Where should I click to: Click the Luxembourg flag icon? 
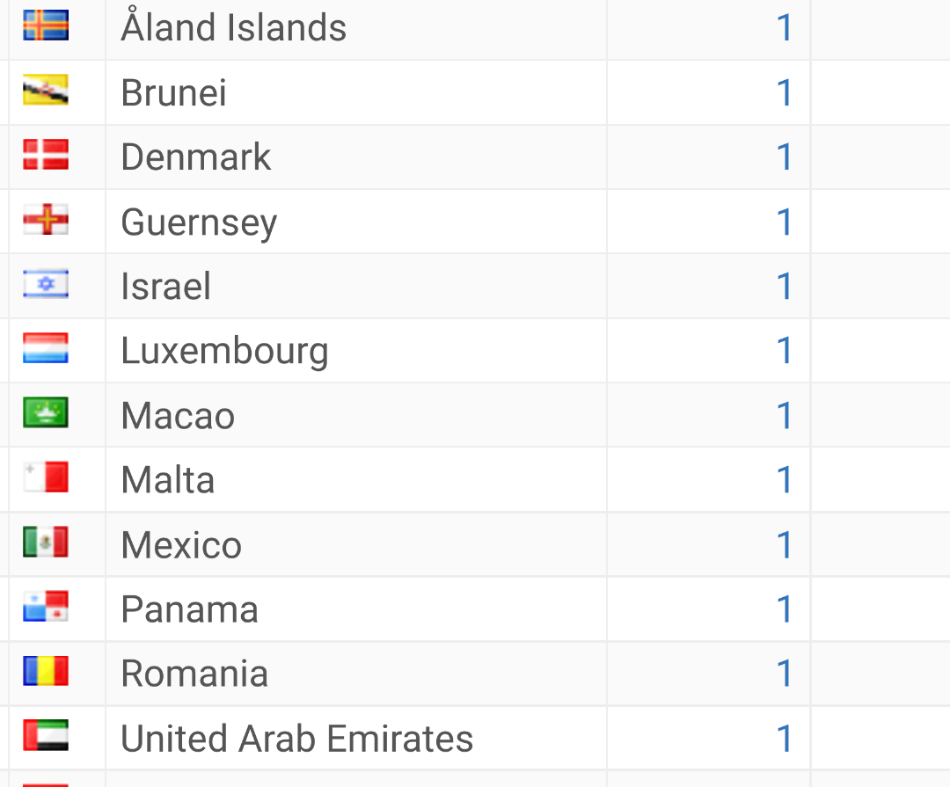[x=46, y=348]
